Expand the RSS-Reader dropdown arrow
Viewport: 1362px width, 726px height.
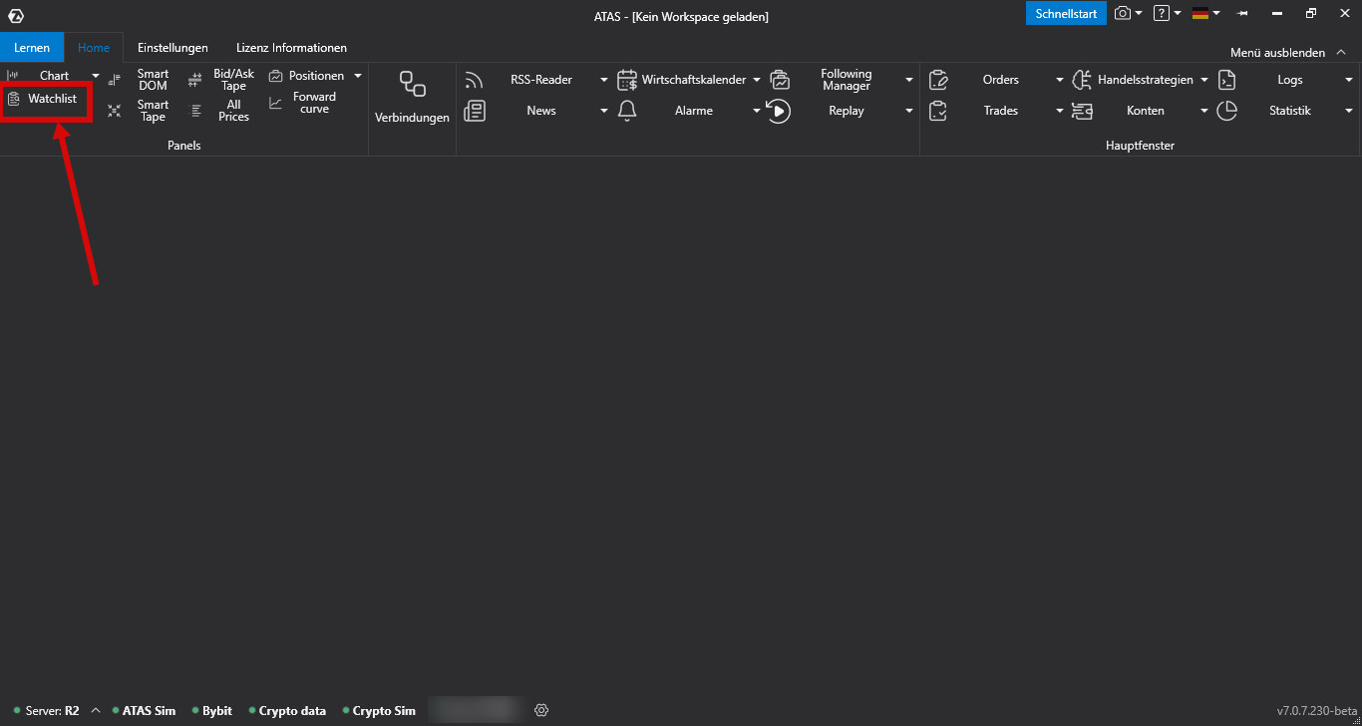pyautogui.click(x=604, y=80)
